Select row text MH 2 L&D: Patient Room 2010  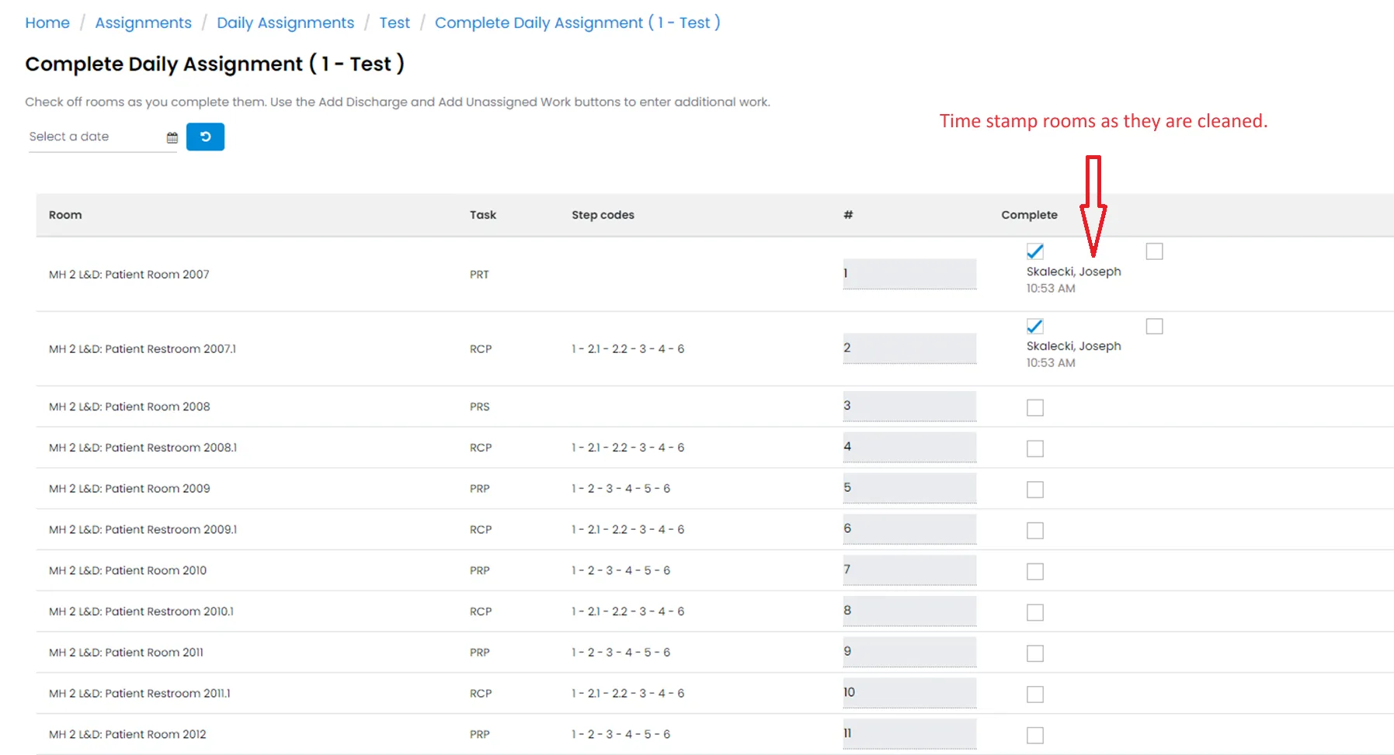coord(128,570)
